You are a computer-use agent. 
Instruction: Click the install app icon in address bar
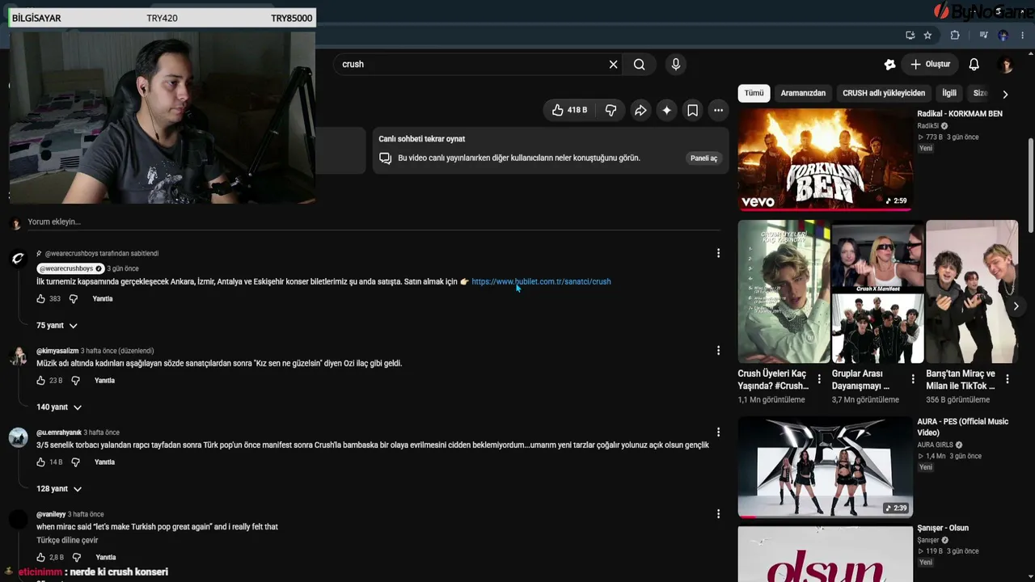(910, 36)
